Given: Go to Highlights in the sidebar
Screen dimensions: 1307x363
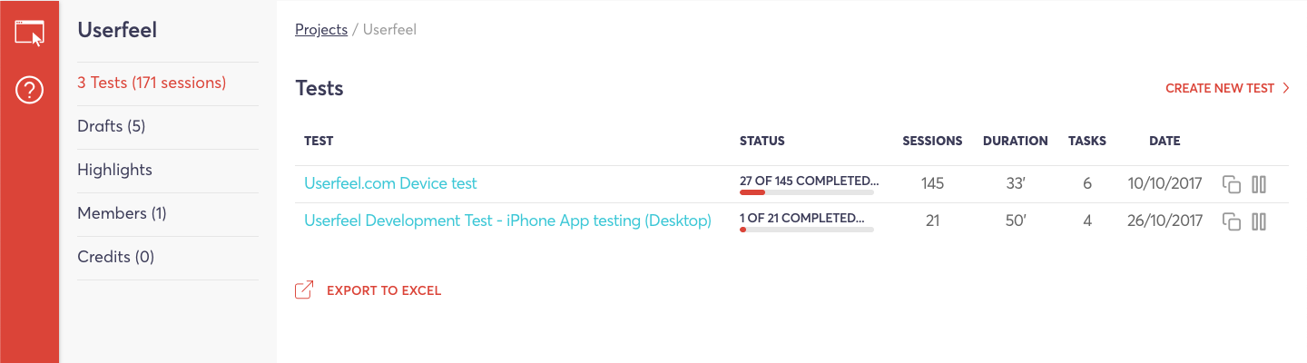Looking at the screenshot, I should pos(114,170).
